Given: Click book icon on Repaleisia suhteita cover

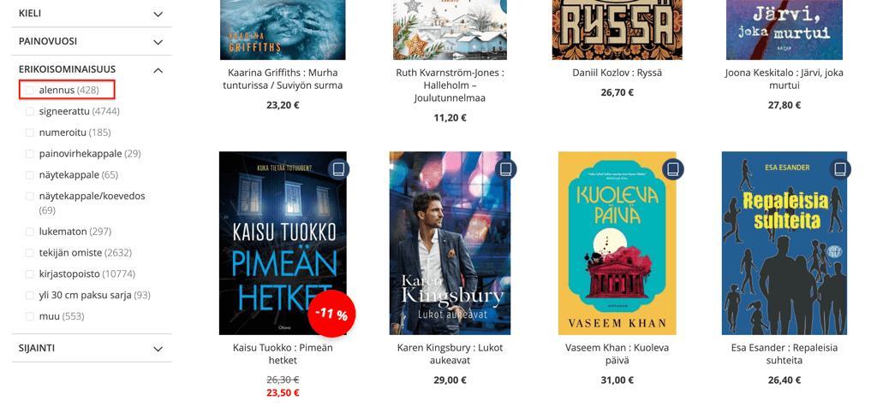Looking at the screenshot, I should click(x=840, y=169).
